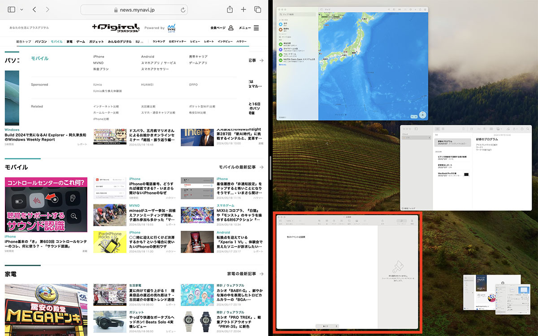Viewport: 538px width, 336px height.
Task: Open a new Safari tab
Action: tap(243, 9)
